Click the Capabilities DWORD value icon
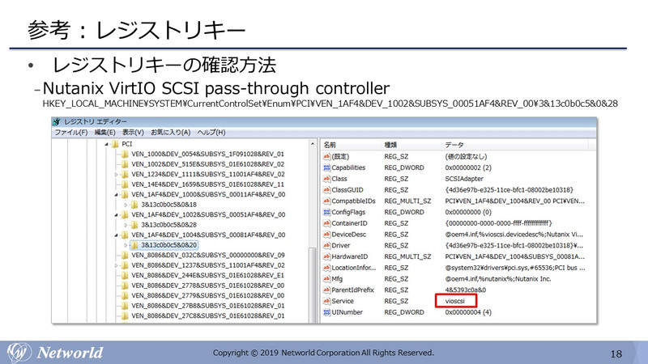 (326, 167)
